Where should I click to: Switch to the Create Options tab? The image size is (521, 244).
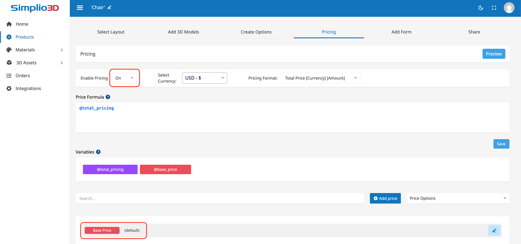coord(256,32)
